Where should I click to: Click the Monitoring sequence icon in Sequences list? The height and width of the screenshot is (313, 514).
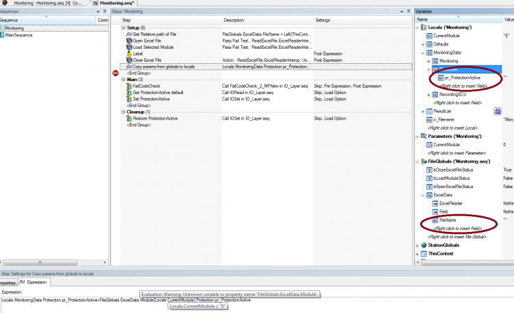[x=2, y=28]
